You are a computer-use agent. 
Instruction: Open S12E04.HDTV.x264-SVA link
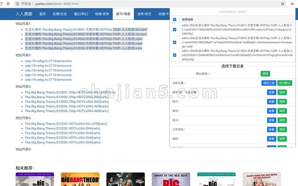click(x=62, y=138)
